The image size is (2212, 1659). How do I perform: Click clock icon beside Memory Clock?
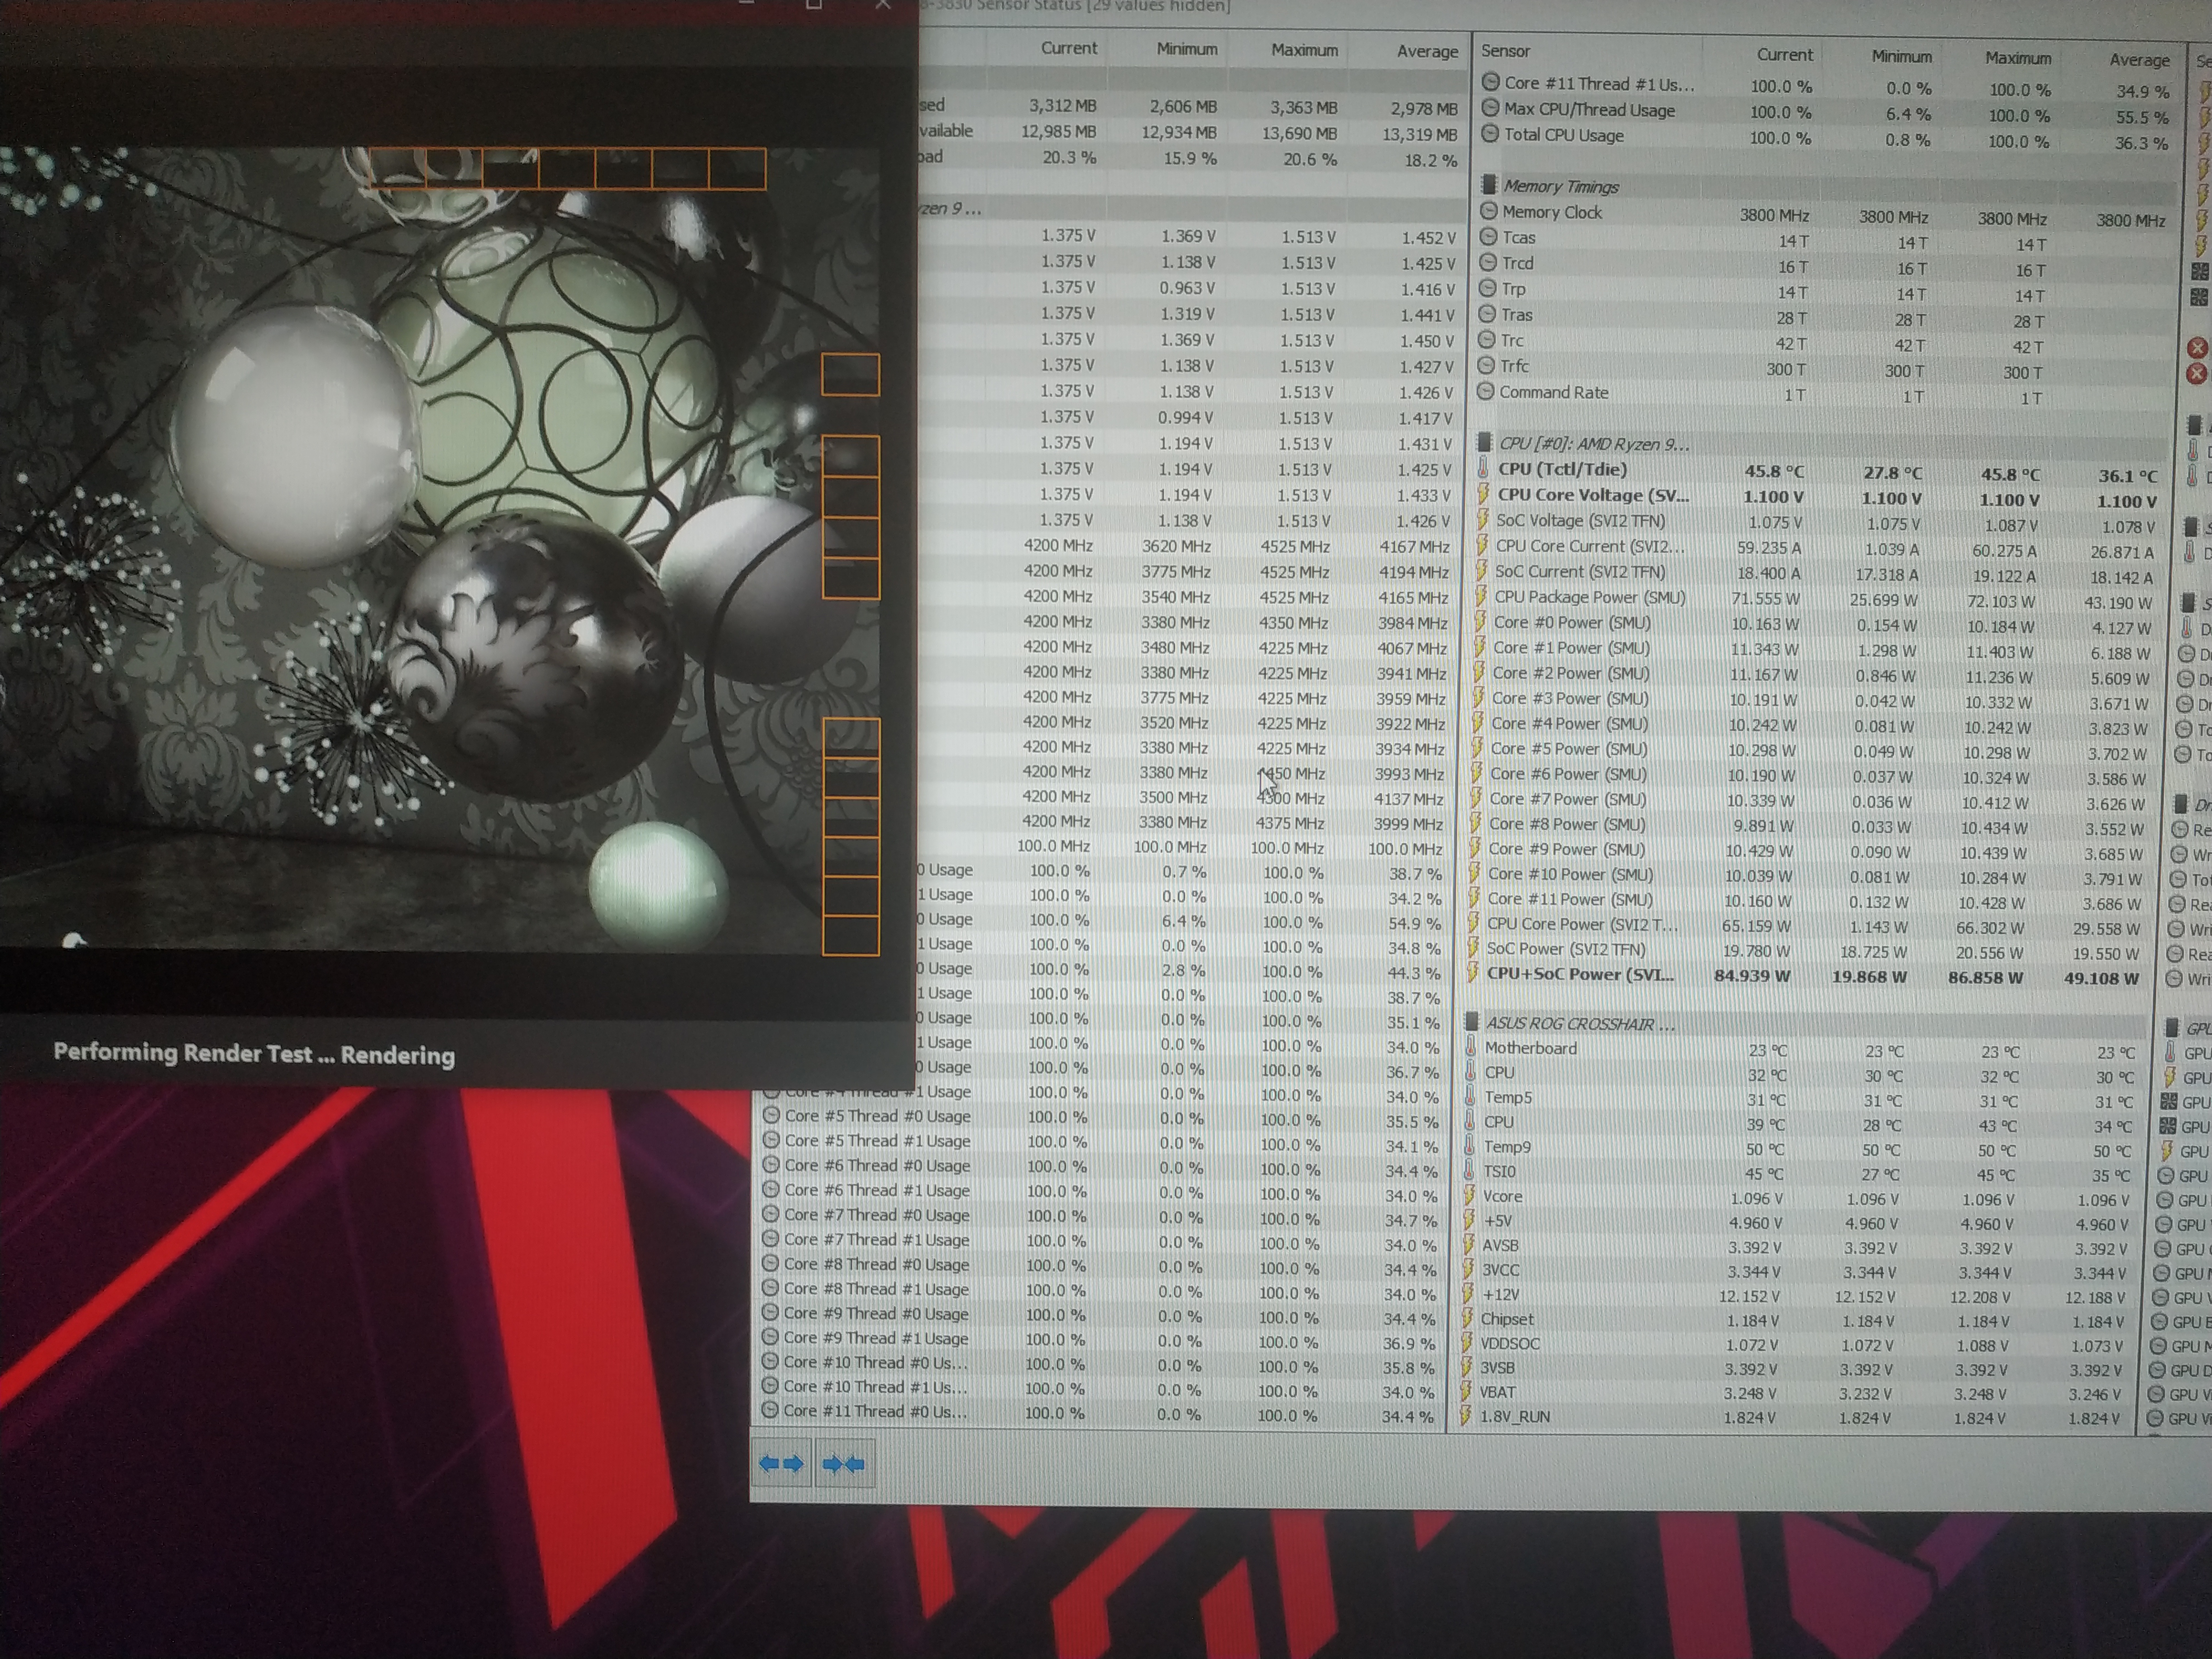(x=1489, y=211)
